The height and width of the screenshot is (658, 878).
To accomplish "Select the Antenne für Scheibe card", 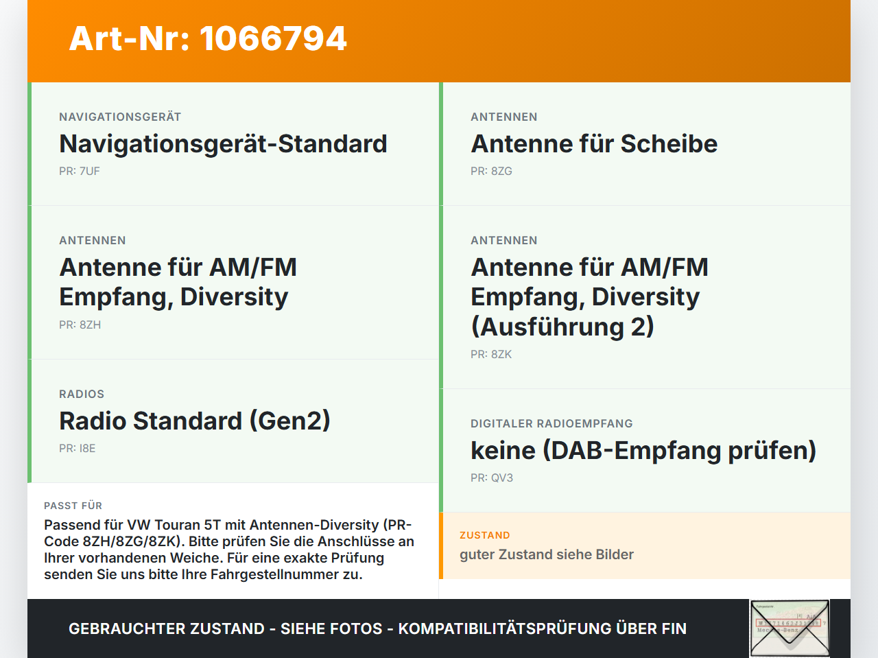I will tap(645, 144).
